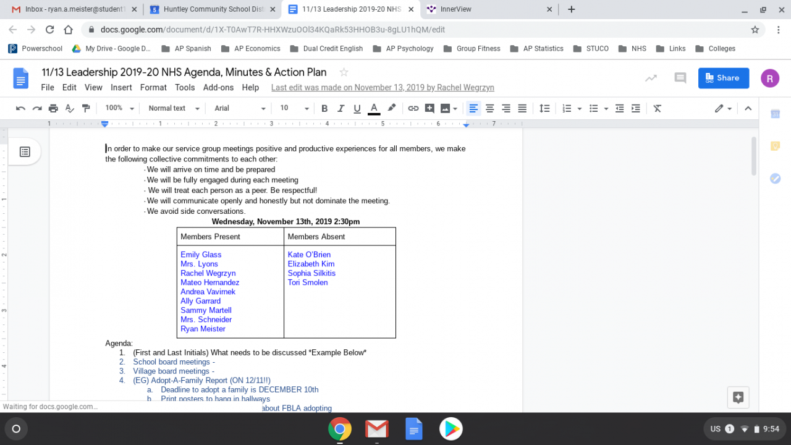
Task: Open Gmail from the Chrome OS shelf
Action: 377,429
